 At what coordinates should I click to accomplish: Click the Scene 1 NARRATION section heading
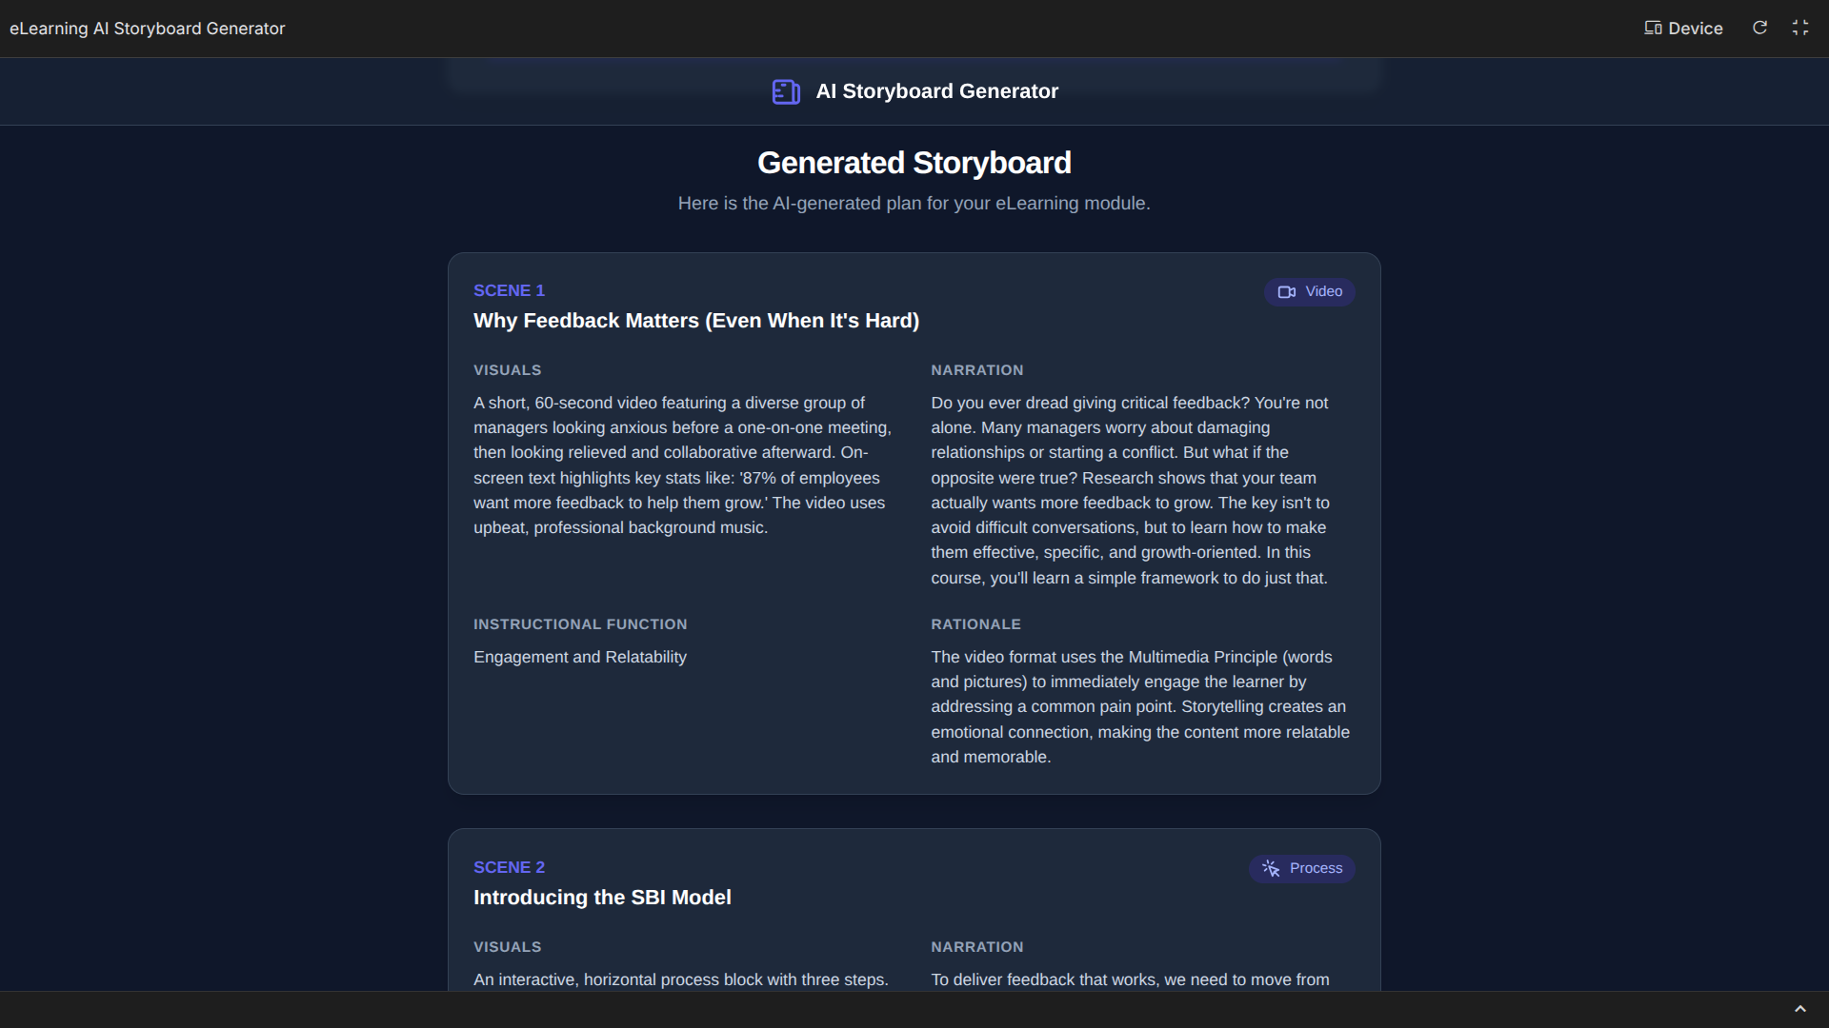(976, 370)
